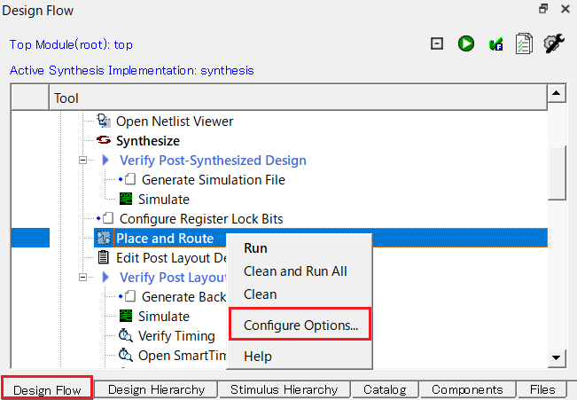Screen dimensions: 577x400
Task: Switch to the Stimulus Hierarchy tab
Action: tap(284, 389)
